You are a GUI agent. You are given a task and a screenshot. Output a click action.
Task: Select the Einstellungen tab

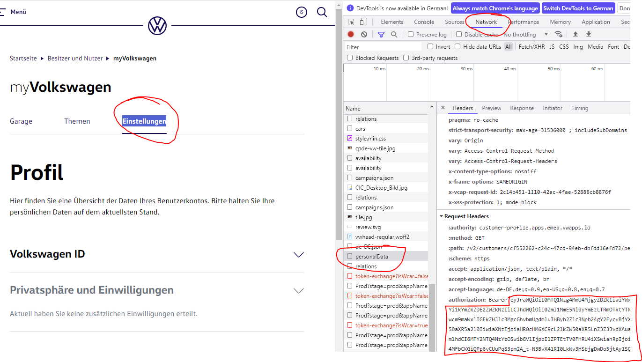point(144,121)
